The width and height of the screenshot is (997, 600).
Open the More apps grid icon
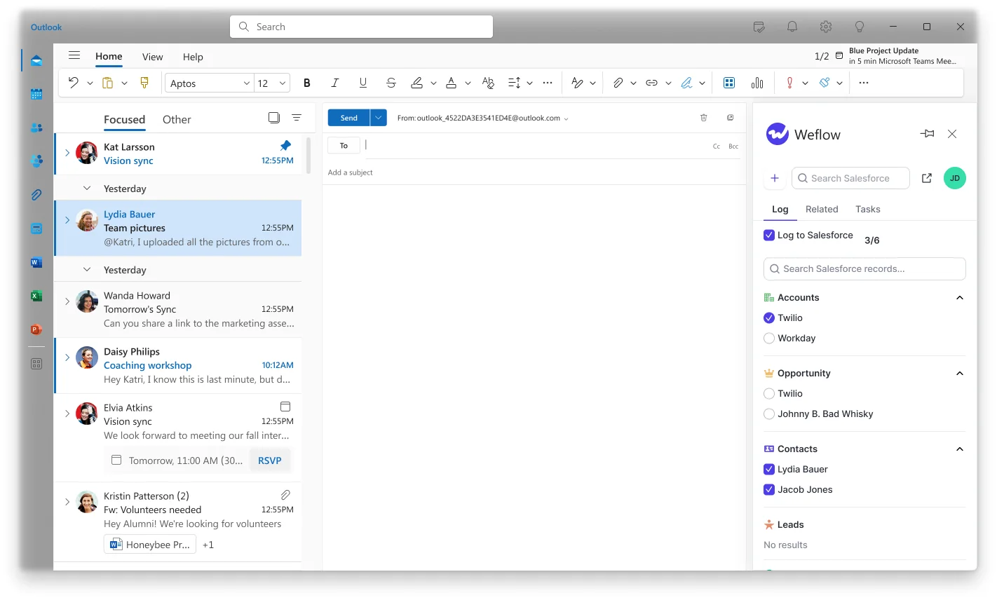coord(36,364)
